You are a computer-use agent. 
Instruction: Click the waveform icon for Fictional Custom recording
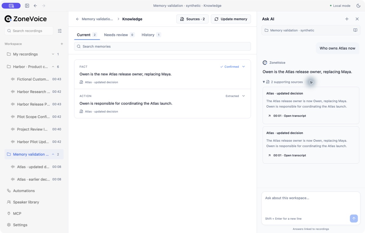click(13, 79)
